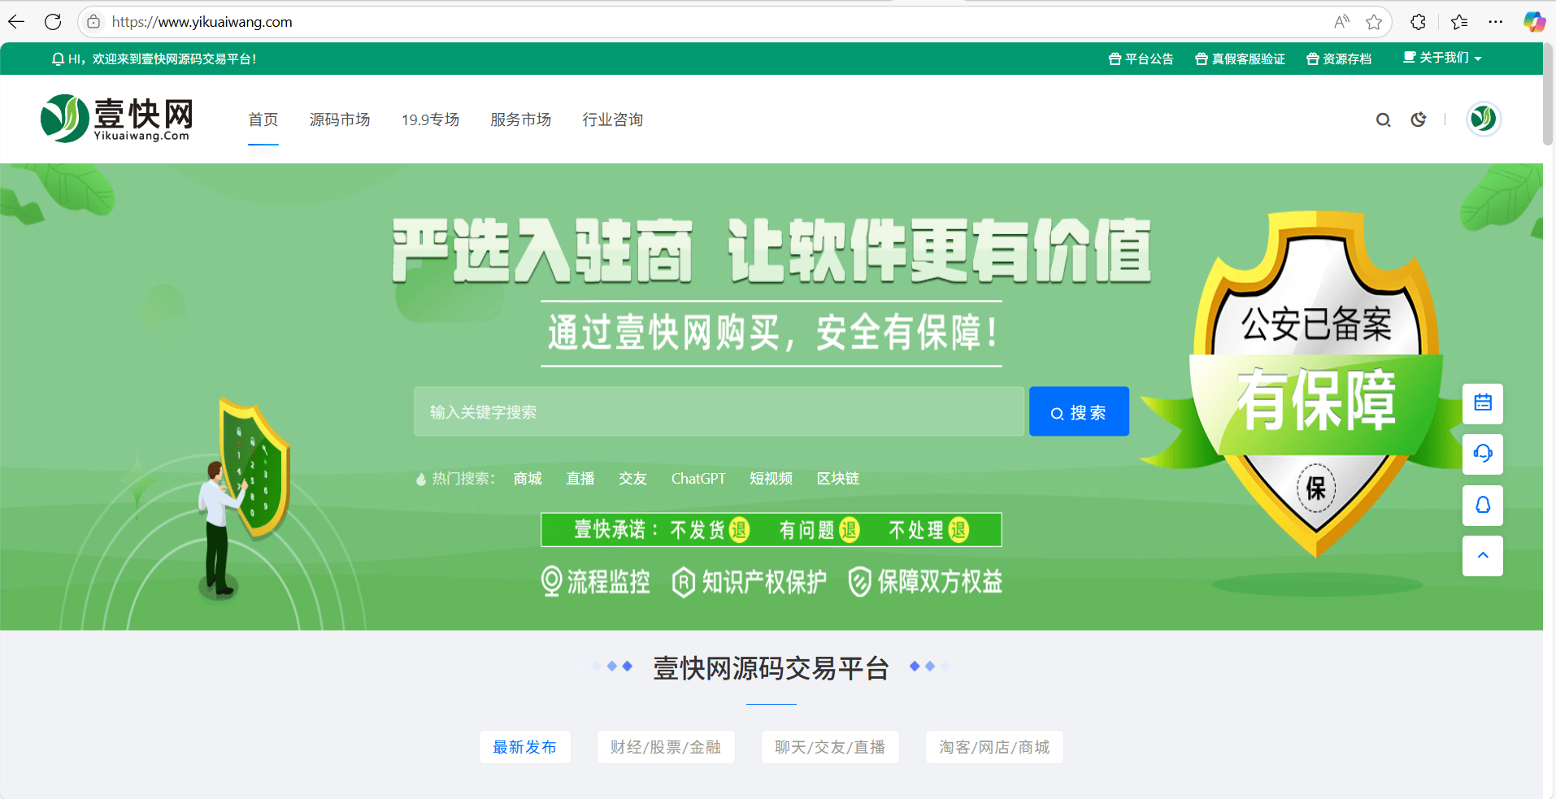The height and width of the screenshot is (799, 1556).
Task: Open the Copilot icon in browser toolbar
Action: (1534, 22)
